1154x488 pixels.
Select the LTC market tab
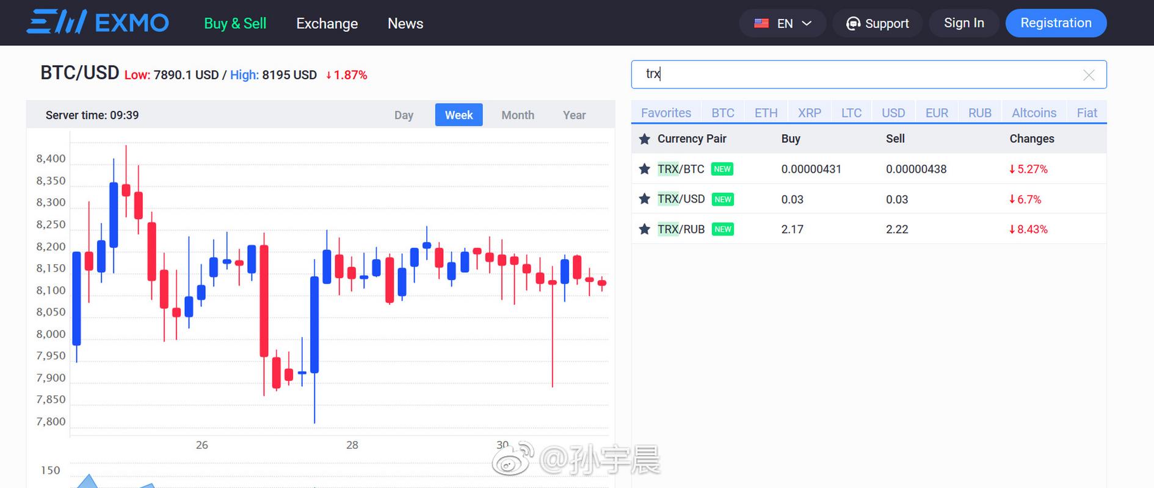851,113
